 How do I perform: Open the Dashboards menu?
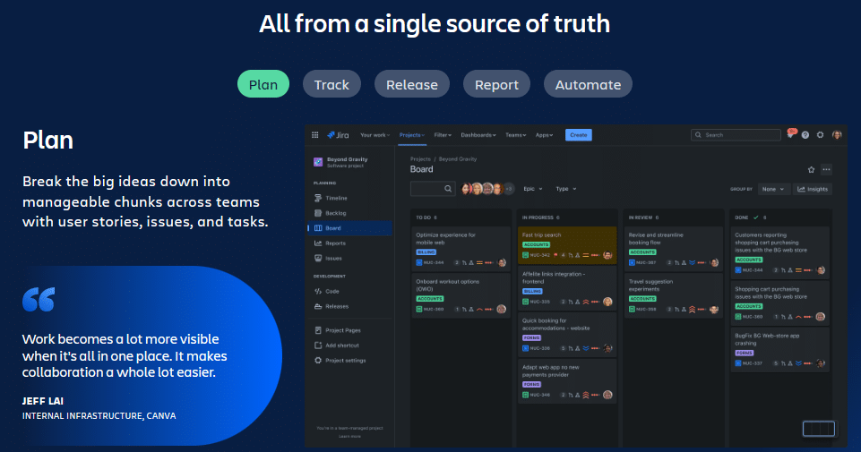click(480, 135)
